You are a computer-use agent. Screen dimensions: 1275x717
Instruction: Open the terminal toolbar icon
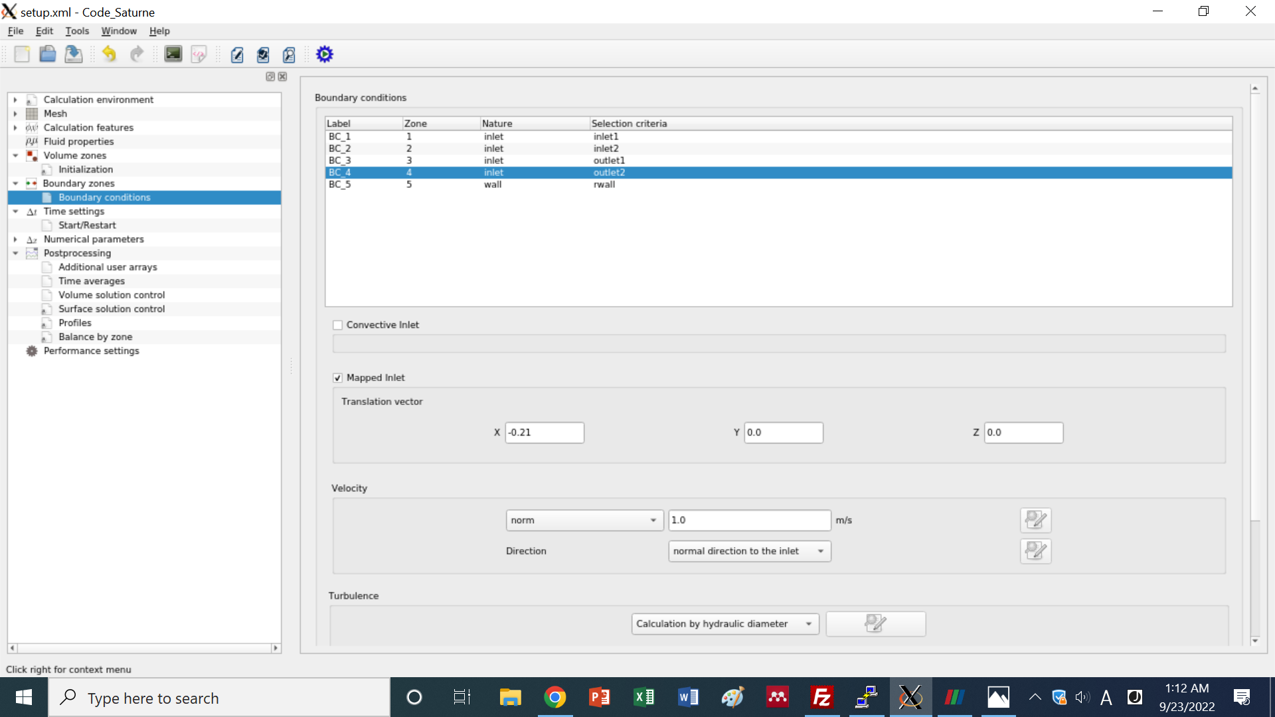[x=173, y=54]
